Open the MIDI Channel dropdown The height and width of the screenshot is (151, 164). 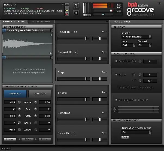pos(145,45)
